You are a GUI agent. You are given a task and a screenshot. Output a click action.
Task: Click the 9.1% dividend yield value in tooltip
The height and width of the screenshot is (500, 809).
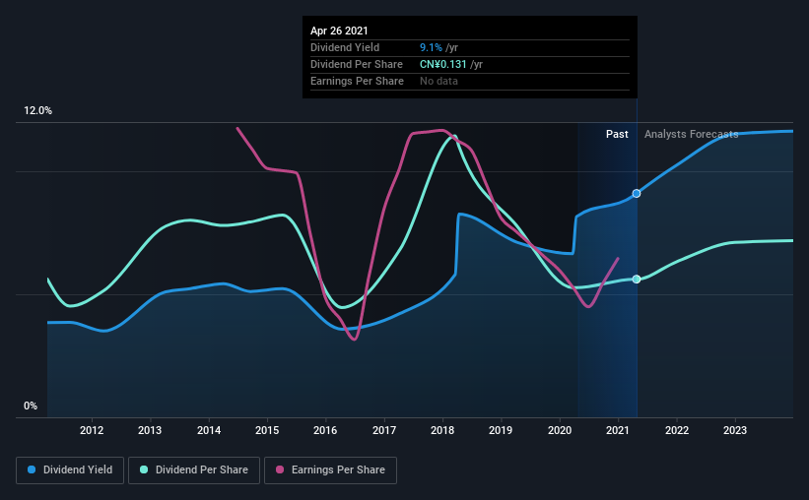pos(431,47)
